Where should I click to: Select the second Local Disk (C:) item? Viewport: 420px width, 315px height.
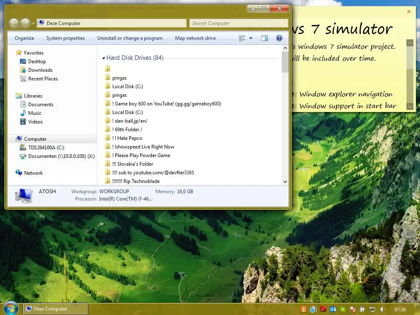(124, 112)
